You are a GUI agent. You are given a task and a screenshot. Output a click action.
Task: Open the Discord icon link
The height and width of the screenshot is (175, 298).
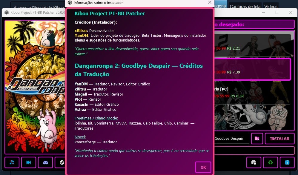[x=45, y=162]
